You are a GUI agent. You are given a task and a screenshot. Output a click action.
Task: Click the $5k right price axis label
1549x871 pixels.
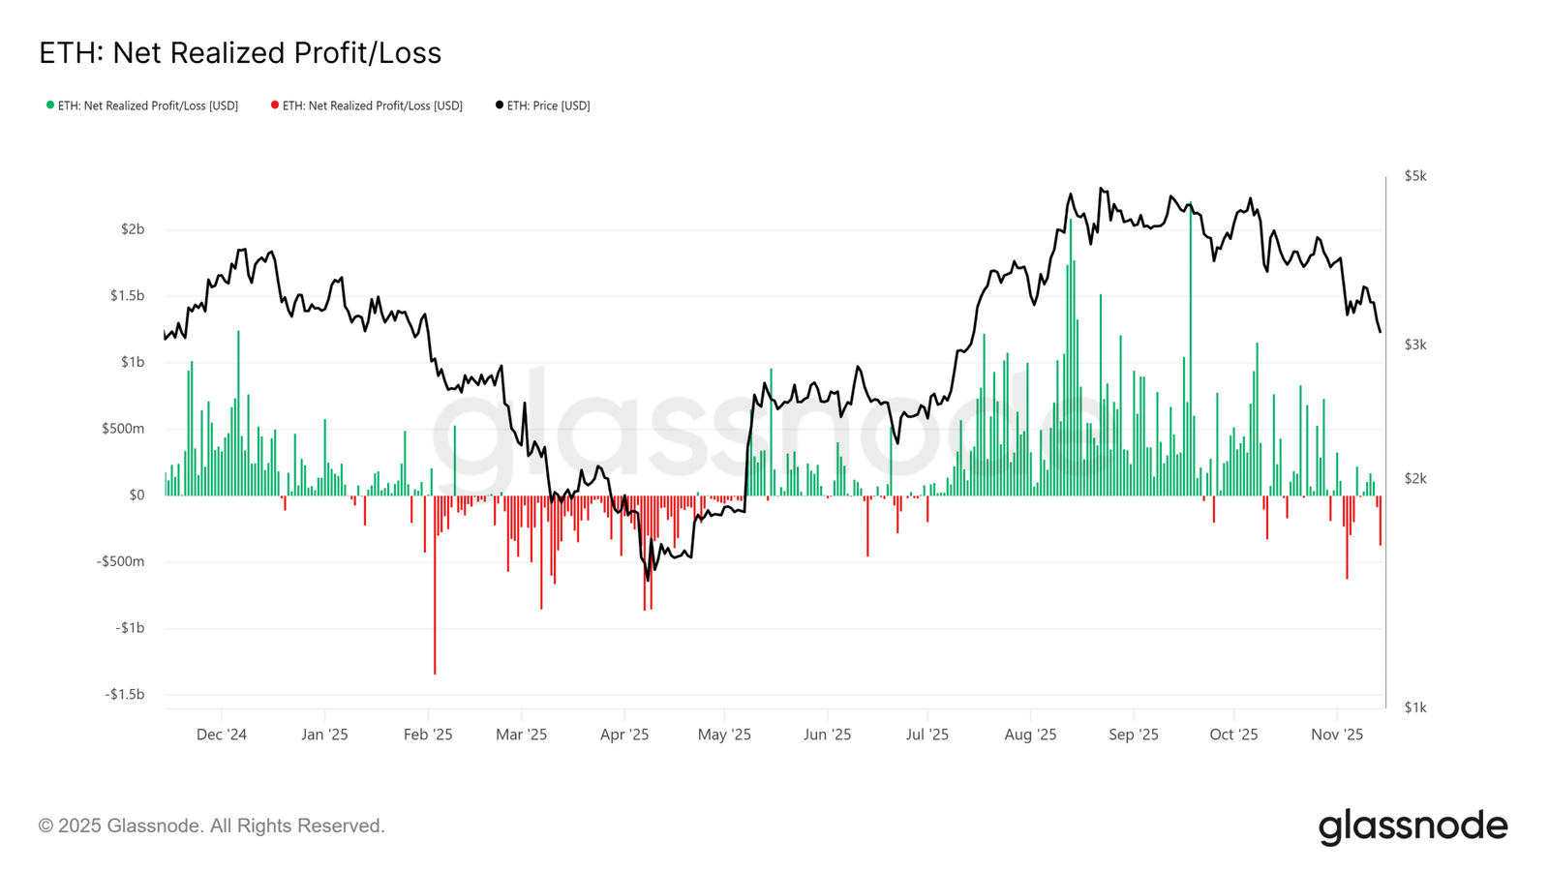click(1415, 176)
